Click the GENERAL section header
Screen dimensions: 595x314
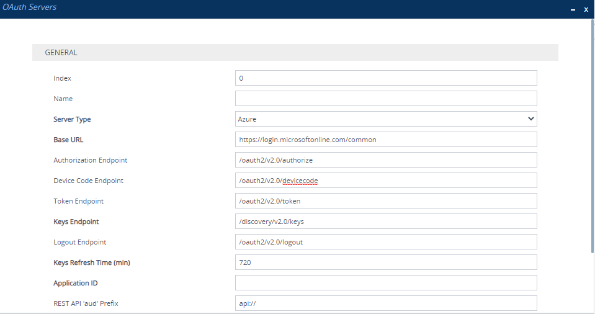pyautogui.click(x=61, y=53)
